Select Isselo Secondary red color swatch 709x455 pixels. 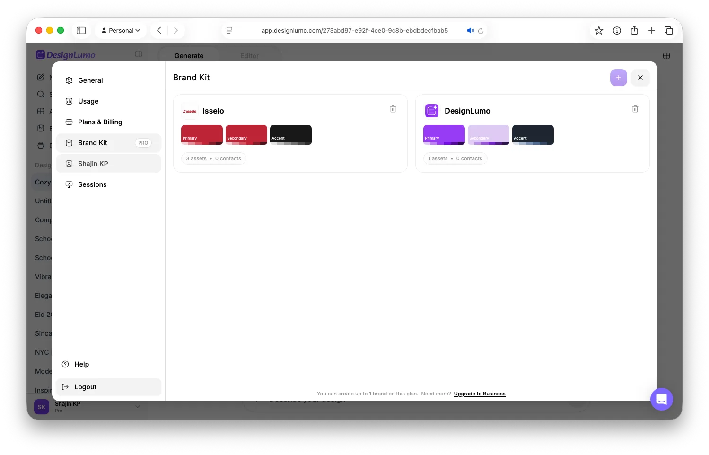click(246, 135)
